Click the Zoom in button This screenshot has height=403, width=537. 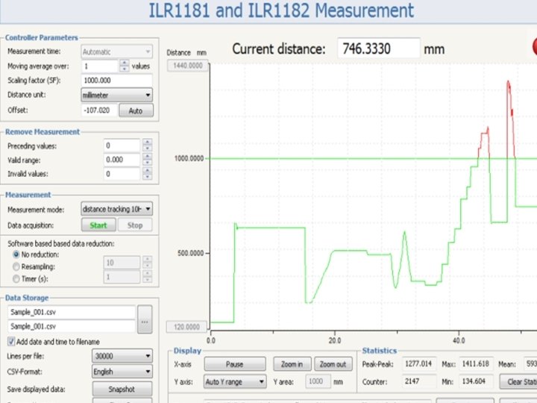(x=292, y=364)
